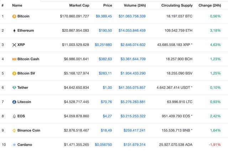Click the Cardano dotted icon
The width and height of the screenshot is (228, 151).
(14, 145)
